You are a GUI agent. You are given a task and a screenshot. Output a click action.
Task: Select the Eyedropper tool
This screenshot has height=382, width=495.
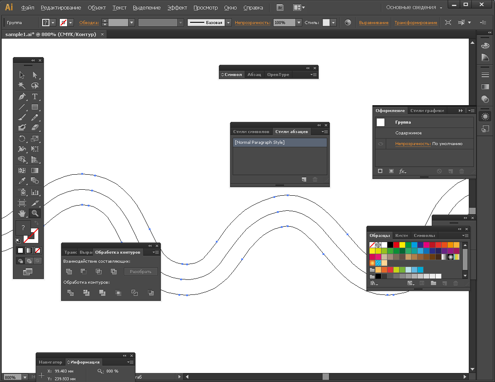pos(22,181)
